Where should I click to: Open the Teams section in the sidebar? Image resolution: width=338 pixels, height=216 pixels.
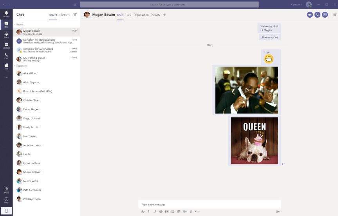6,35
